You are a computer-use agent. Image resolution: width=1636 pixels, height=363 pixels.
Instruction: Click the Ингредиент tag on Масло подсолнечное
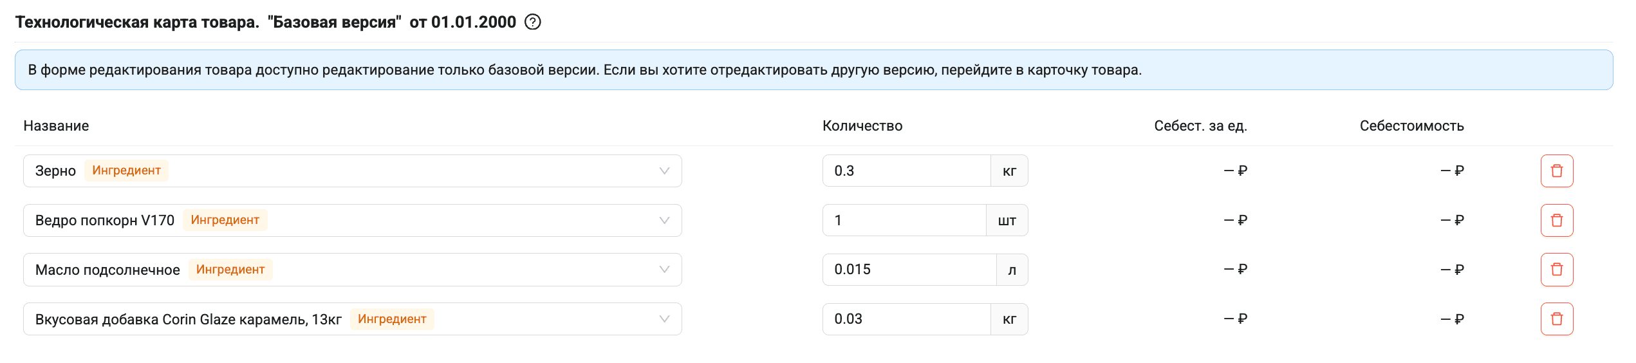click(230, 269)
